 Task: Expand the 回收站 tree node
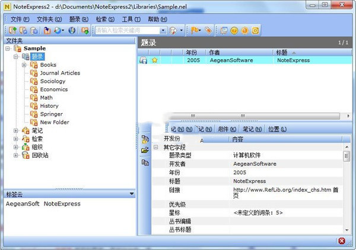pyautogui.click(x=16, y=155)
